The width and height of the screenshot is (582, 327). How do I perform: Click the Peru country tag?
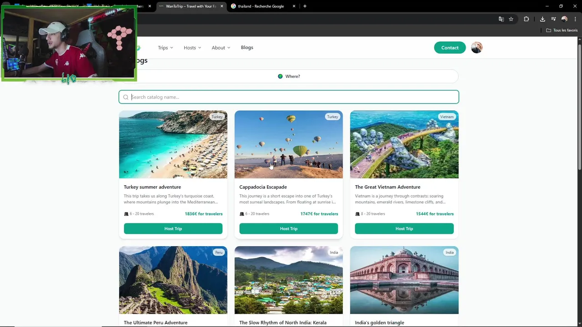pyautogui.click(x=219, y=253)
